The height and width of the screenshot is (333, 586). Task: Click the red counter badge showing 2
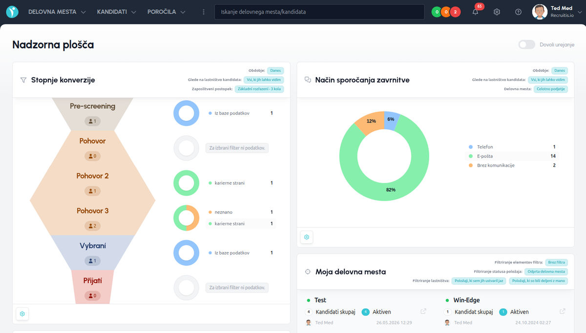[x=455, y=12]
